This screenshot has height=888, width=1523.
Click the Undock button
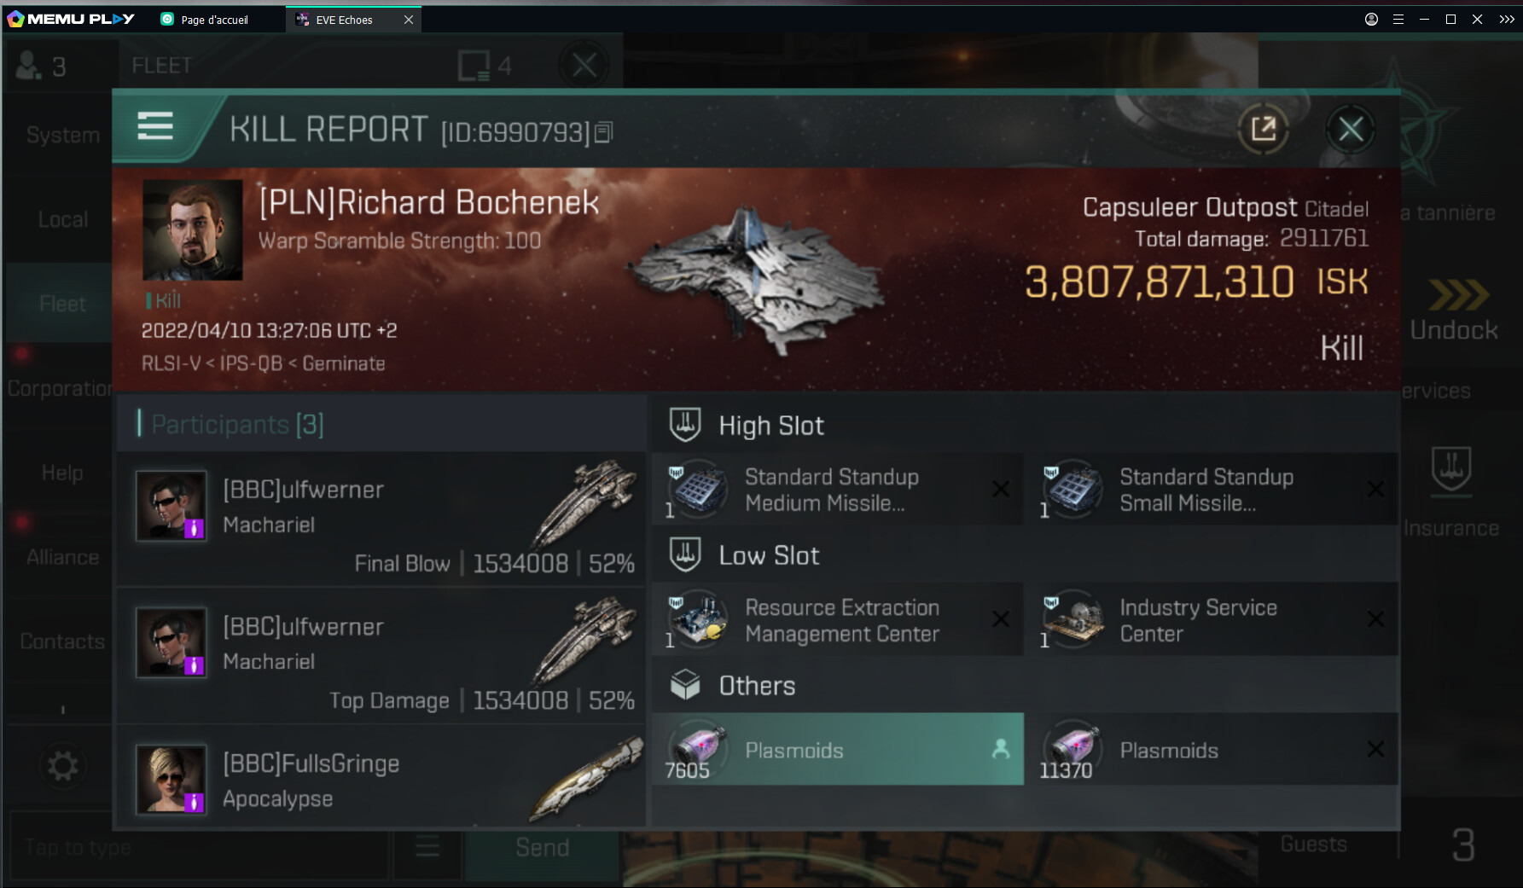coord(1454,310)
